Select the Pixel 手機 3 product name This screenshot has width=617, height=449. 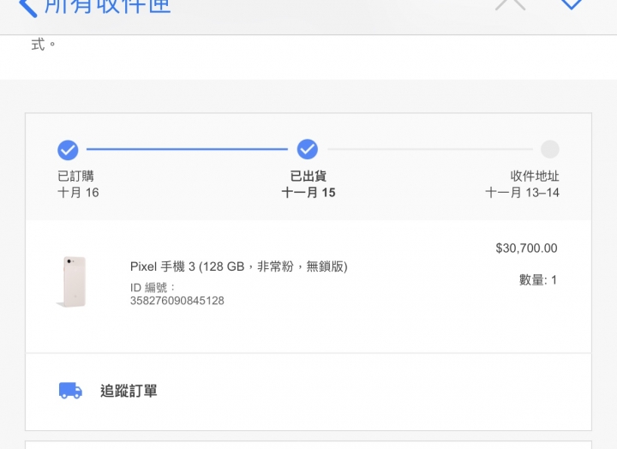point(239,266)
